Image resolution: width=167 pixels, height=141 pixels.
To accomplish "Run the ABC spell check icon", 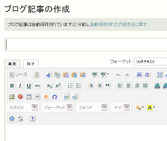I will tap(95, 75).
